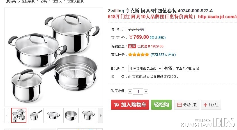237x130 pixels.
Task: Click the green 轻松购 button
Action: pos(161,105)
